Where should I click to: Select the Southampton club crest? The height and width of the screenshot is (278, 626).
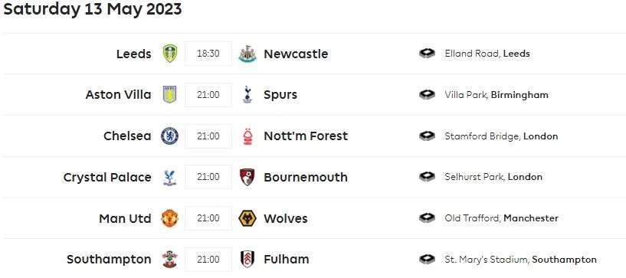tap(169, 260)
